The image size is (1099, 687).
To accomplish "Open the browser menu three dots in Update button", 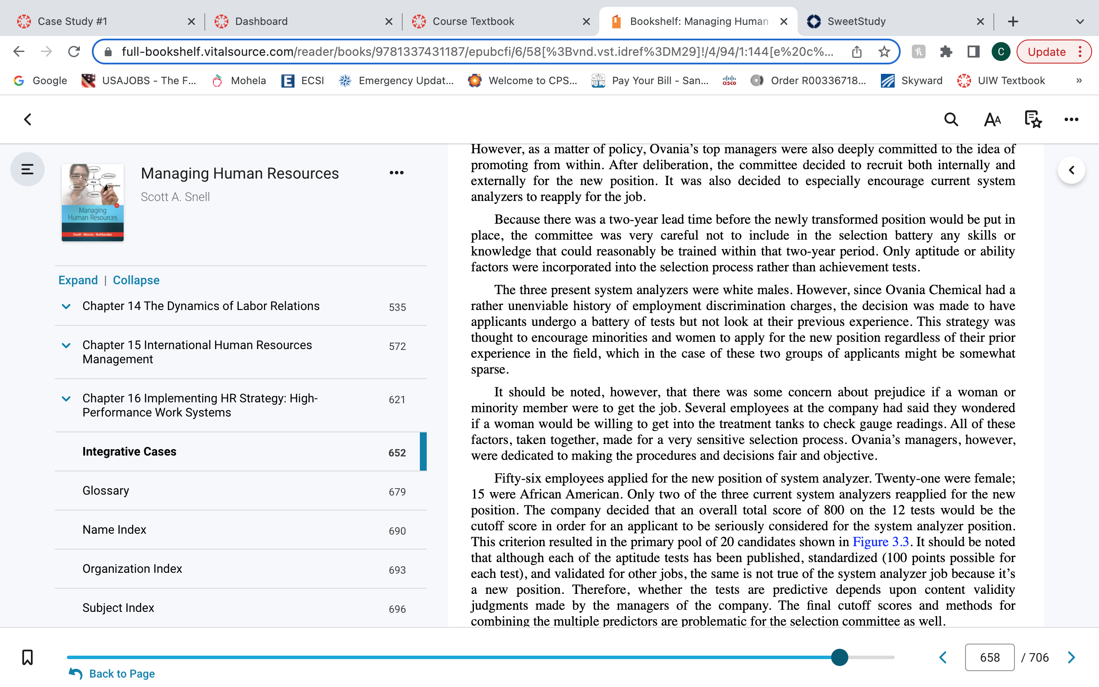I will point(1080,52).
